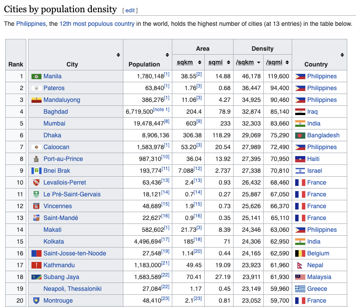Click the India flag in Mumbai row
Viewport: 356px width, 307px height.
pos(300,123)
